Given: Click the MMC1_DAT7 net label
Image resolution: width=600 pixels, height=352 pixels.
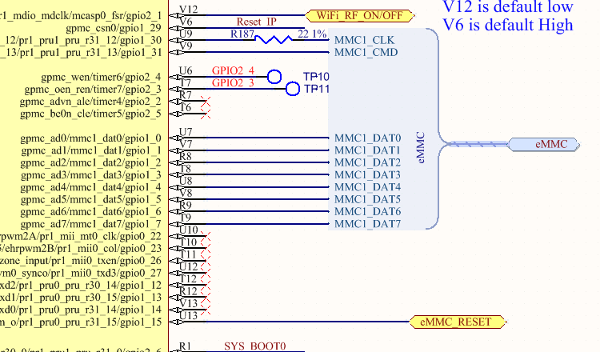Looking at the screenshot, I should click(368, 224).
